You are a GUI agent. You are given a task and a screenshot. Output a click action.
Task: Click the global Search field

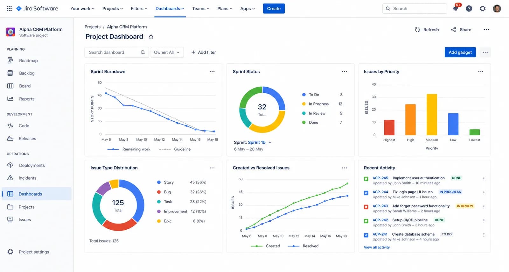pyautogui.click(x=415, y=9)
